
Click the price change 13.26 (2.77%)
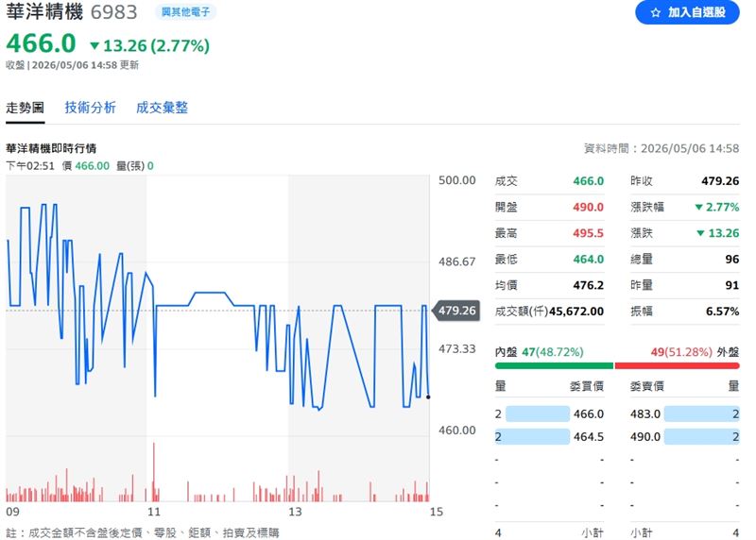(149, 46)
